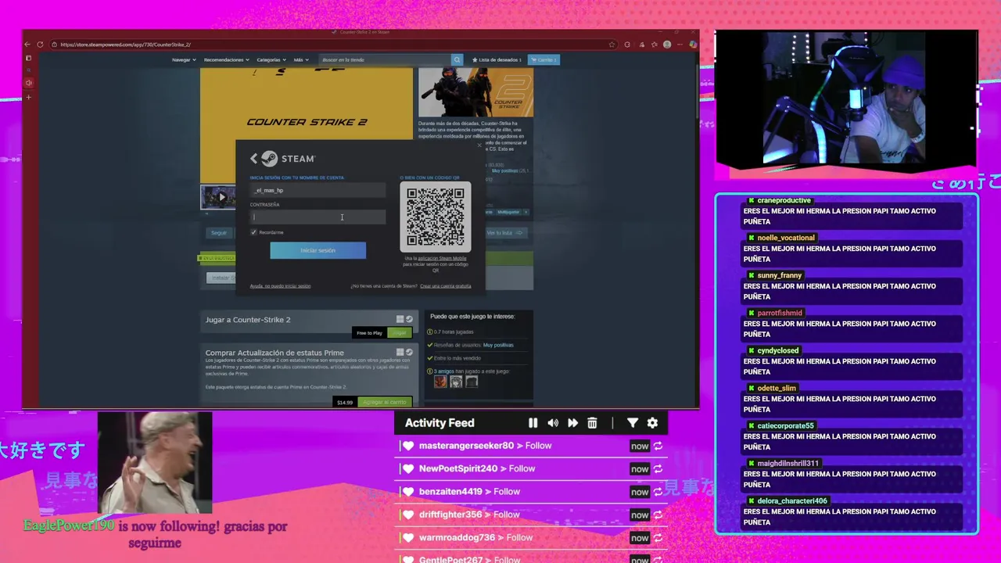Click the heart icon beside NewPoetSpirit240
Screen dimensions: 1001x563
point(407,468)
